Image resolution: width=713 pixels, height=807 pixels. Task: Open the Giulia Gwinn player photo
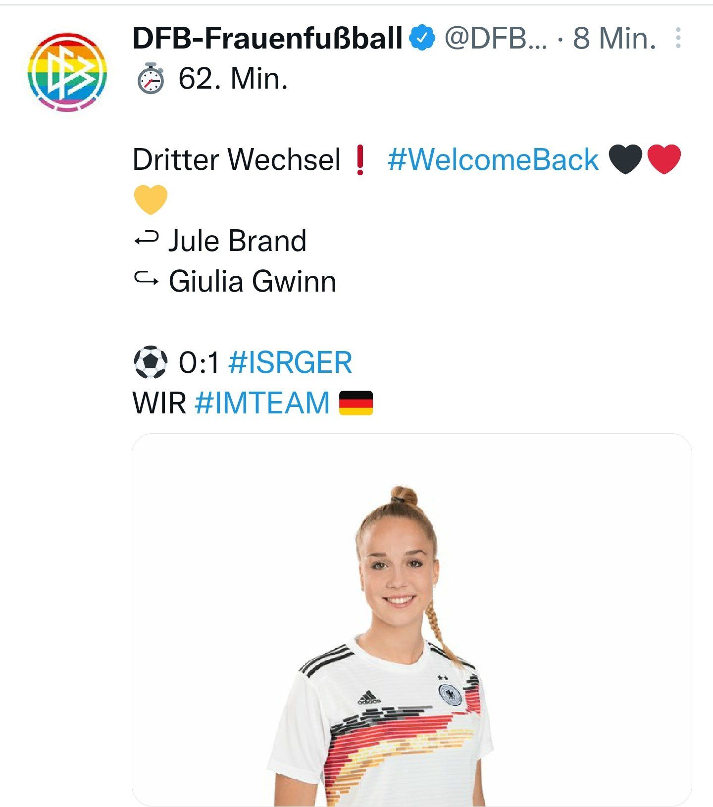click(x=411, y=620)
